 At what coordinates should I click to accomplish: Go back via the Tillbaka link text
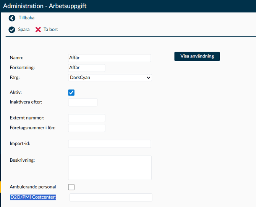tap(26, 18)
